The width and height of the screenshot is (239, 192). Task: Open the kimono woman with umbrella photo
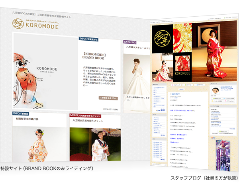click(95, 145)
